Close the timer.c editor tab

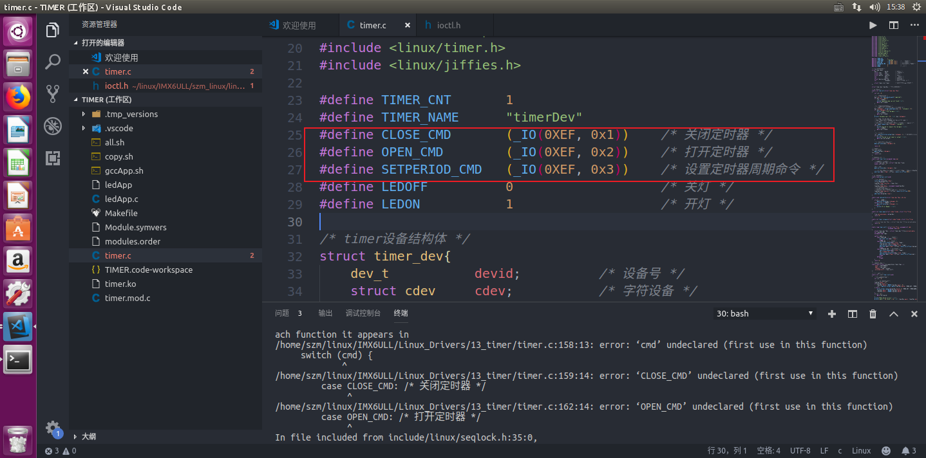pos(407,25)
